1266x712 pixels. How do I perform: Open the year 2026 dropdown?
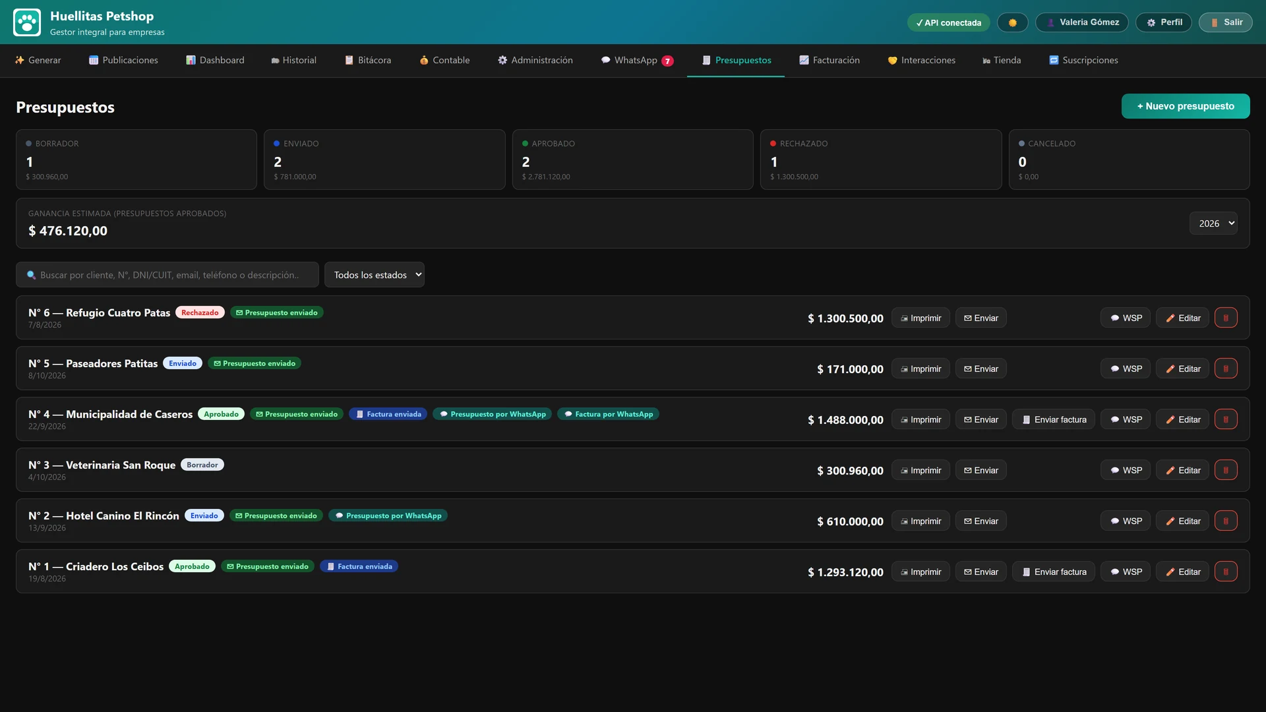pos(1213,223)
